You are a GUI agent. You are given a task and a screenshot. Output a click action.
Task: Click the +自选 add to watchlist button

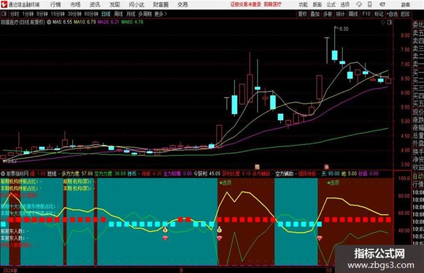[x=392, y=14]
